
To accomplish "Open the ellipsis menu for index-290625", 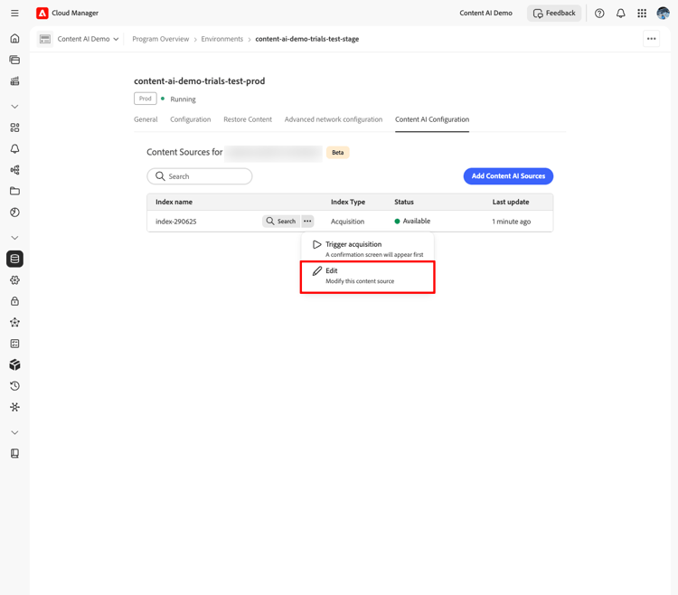I will (x=307, y=221).
